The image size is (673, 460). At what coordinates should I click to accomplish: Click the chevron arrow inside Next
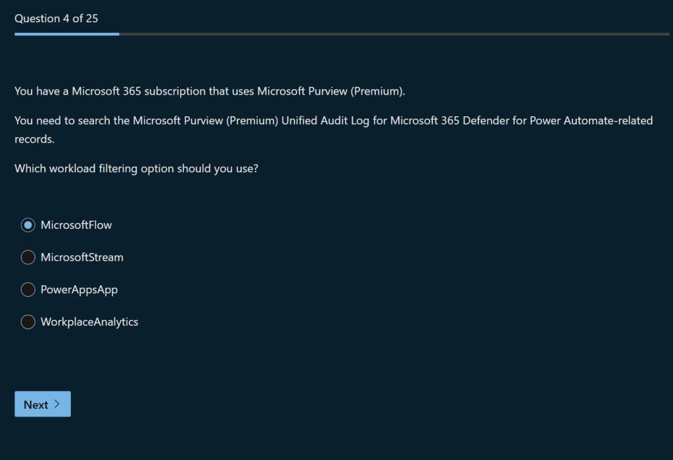coord(57,404)
